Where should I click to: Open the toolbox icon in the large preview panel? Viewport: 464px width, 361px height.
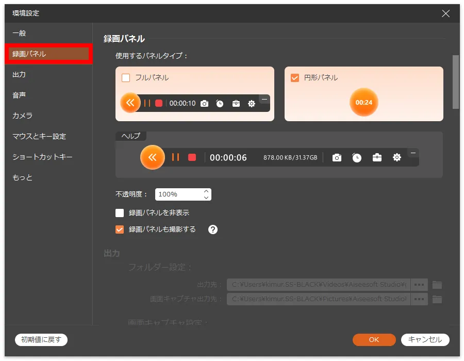coord(377,158)
